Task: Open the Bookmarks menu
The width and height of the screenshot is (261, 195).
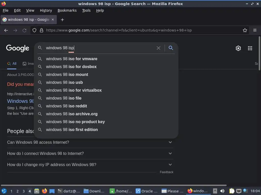Action: (67, 10)
